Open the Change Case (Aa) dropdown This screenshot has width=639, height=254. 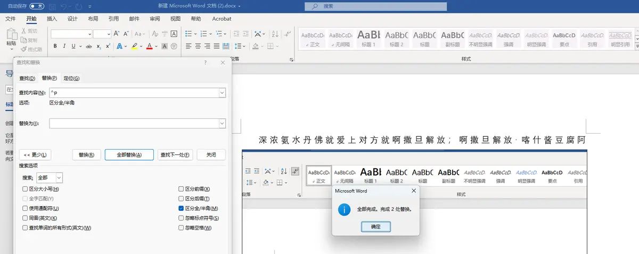[144, 34]
